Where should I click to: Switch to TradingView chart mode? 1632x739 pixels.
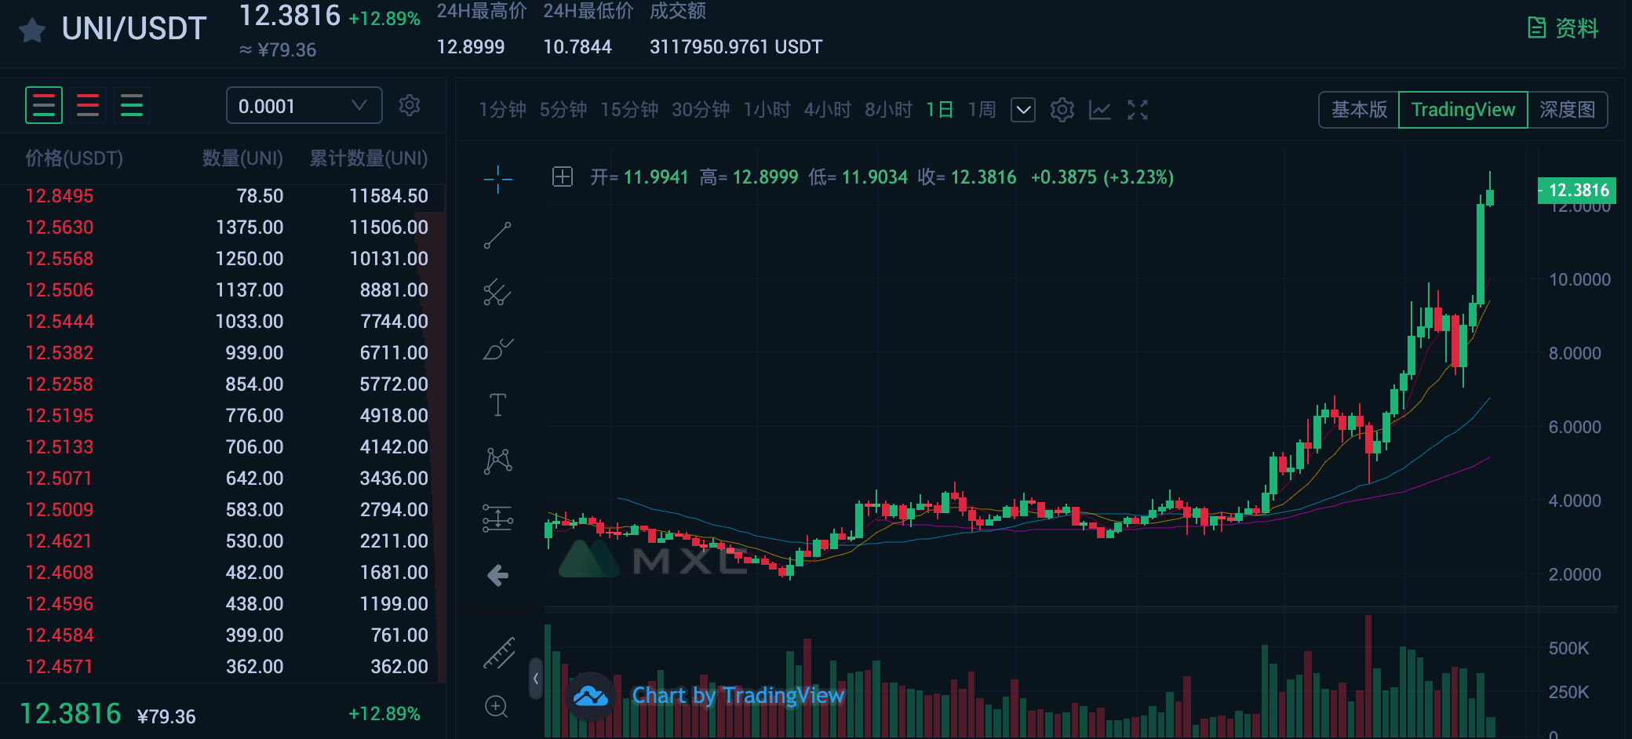(1463, 110)
